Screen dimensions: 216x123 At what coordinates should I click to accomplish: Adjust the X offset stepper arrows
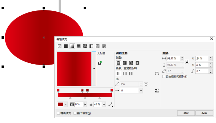click(x=211, y=59)
